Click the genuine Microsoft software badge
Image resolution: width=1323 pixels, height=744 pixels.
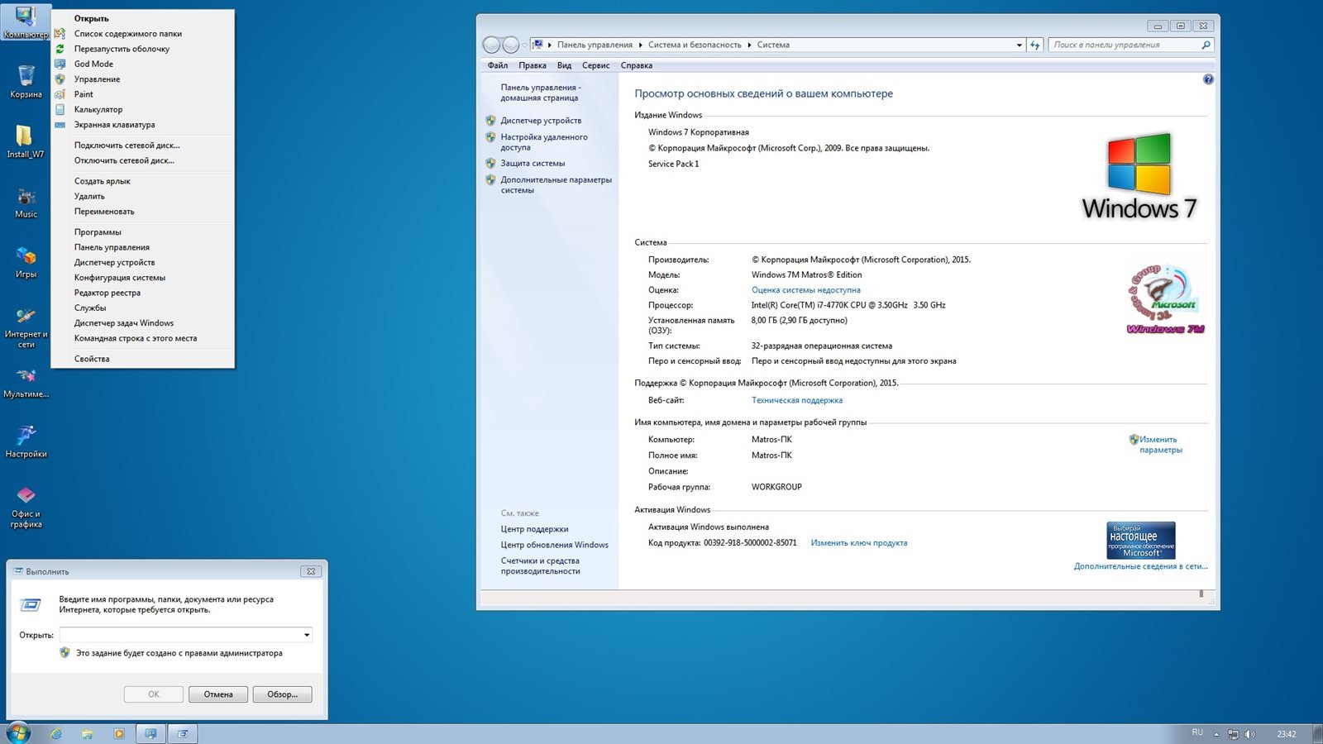1140,541
